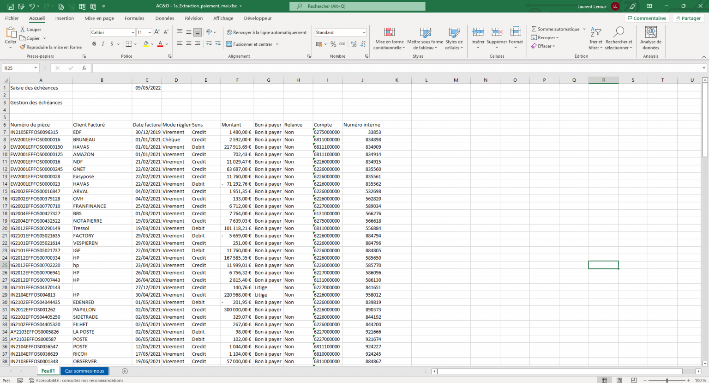The width and height of the screenshot is (709, 383).
Task: Open the Standard number format dropdown
Action: pyautogui.click(x=340, y=32)
